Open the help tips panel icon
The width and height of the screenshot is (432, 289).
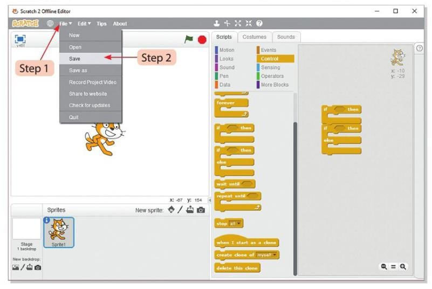tap(420, 49)
